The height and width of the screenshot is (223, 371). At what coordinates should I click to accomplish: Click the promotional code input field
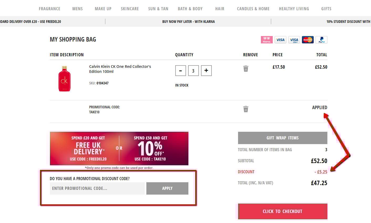tap(97, 188)
